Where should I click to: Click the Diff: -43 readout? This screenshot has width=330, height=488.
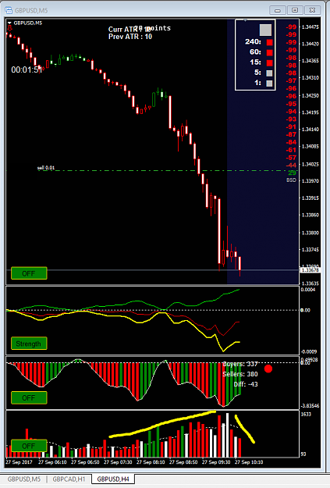click(x=246, y=384)
